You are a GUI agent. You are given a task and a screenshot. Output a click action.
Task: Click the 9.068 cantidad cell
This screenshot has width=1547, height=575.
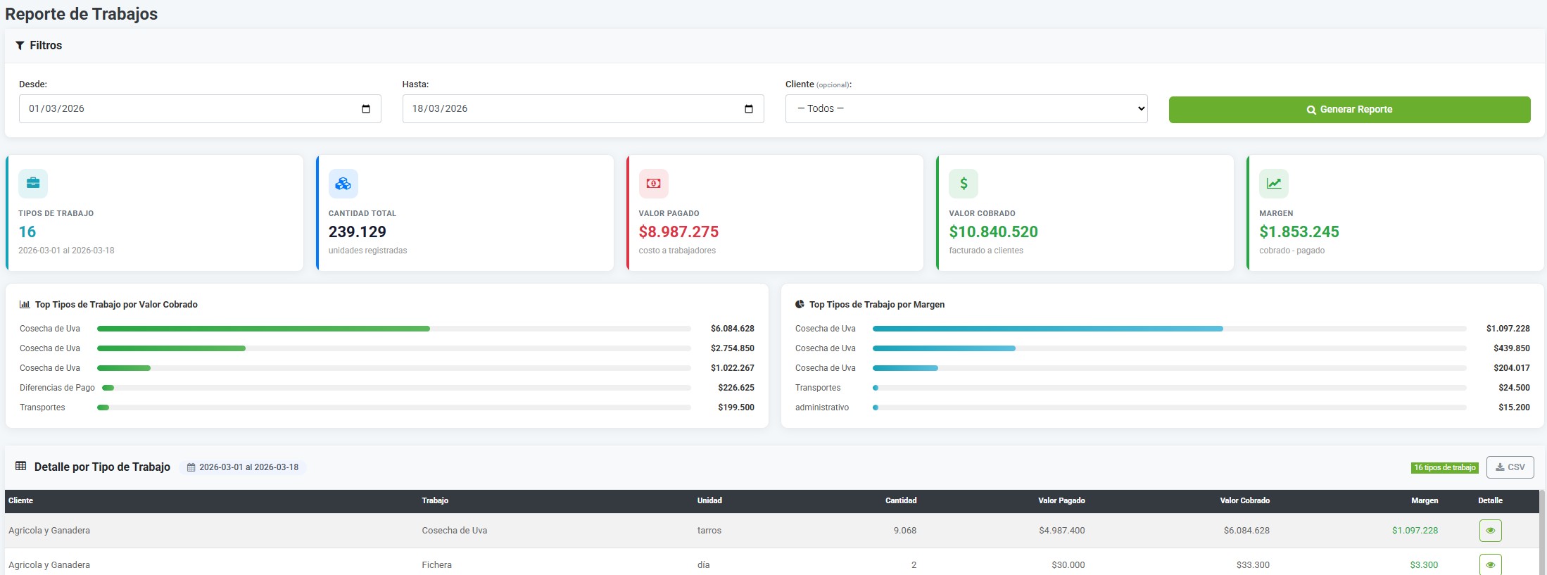(x=905, y=531)
